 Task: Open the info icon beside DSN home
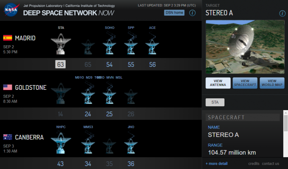click(x=192, y=13)
